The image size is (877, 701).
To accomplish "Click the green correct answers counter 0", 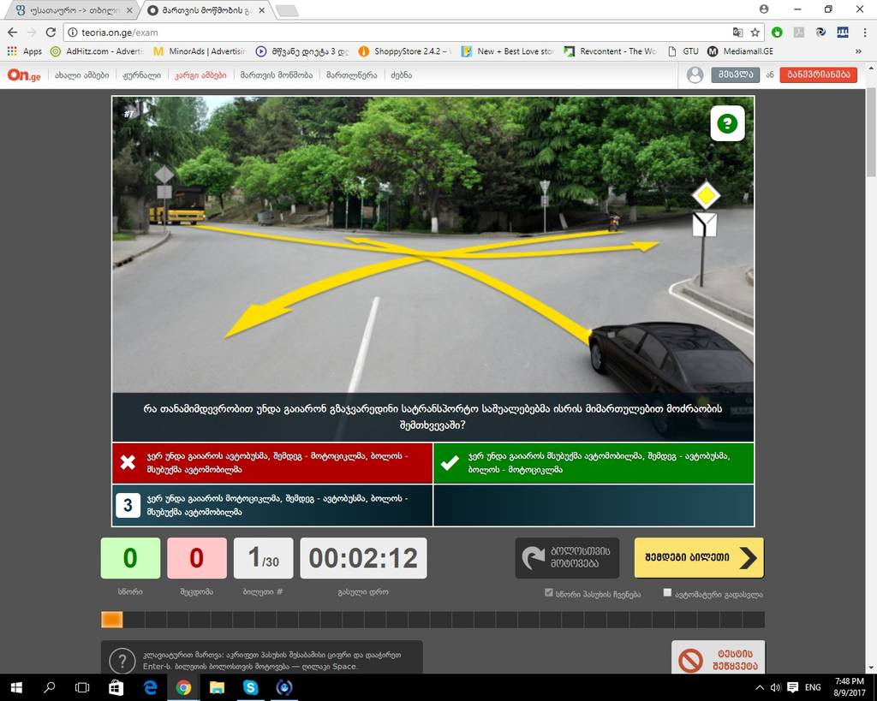I will coord(130,558).
